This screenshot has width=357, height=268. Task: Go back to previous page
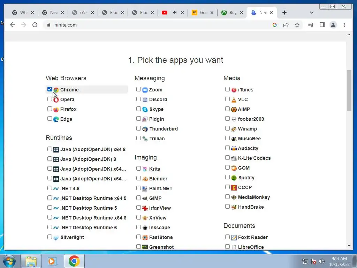point(13,25)
